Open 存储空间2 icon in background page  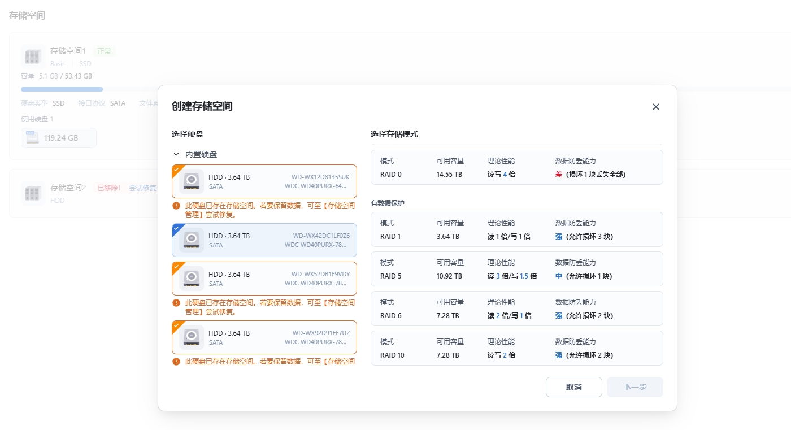pyautogui.click(x=33, y=193)
